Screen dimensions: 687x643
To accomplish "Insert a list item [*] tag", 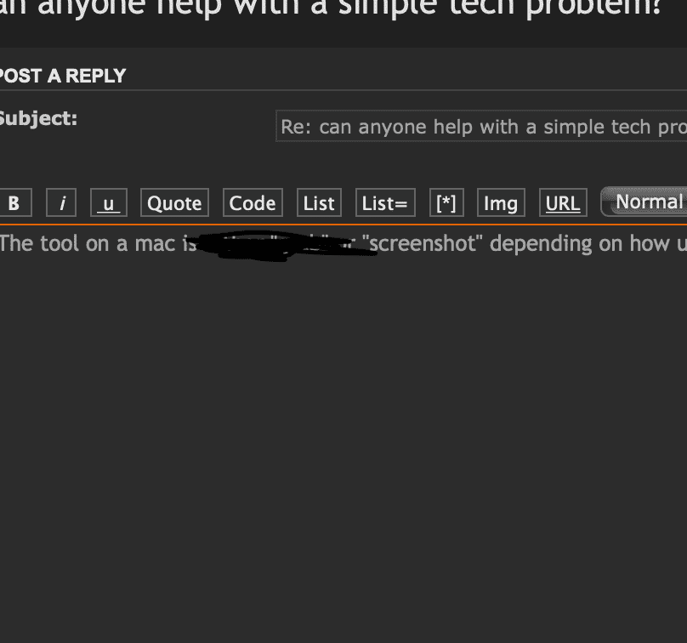I will click(446, 202).
